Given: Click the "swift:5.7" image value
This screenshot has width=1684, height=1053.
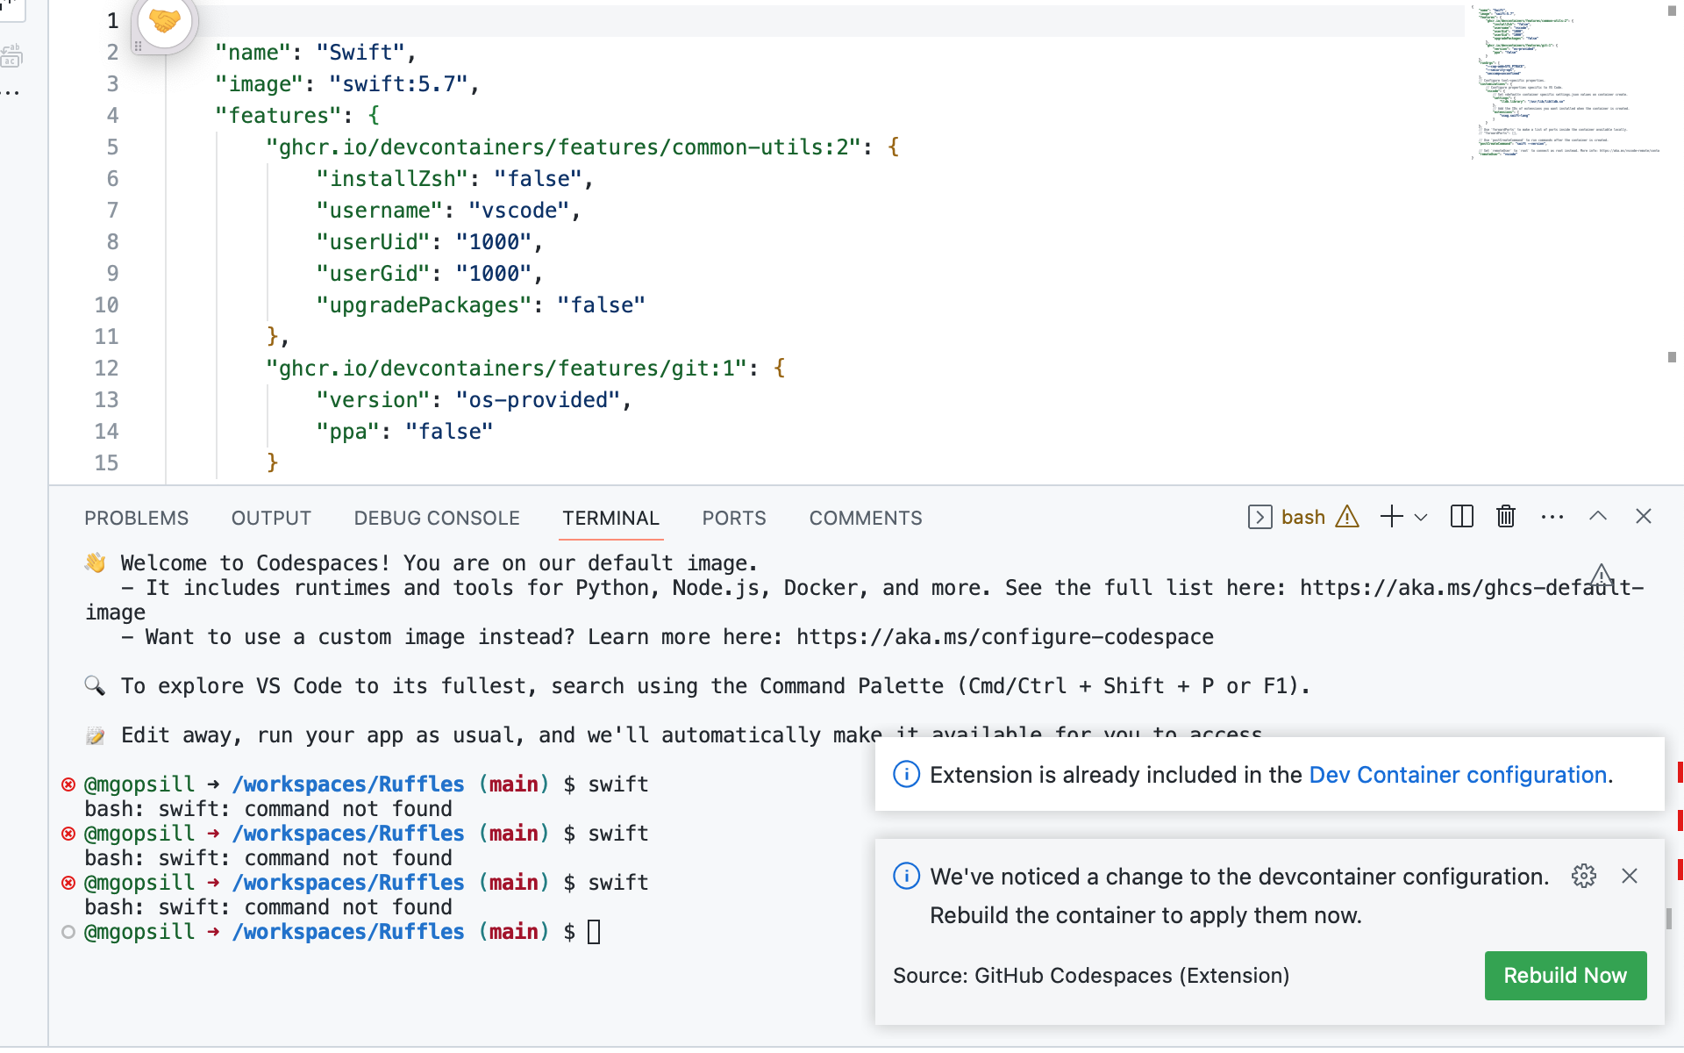Looking at the screenshot, I should point(398,84).
